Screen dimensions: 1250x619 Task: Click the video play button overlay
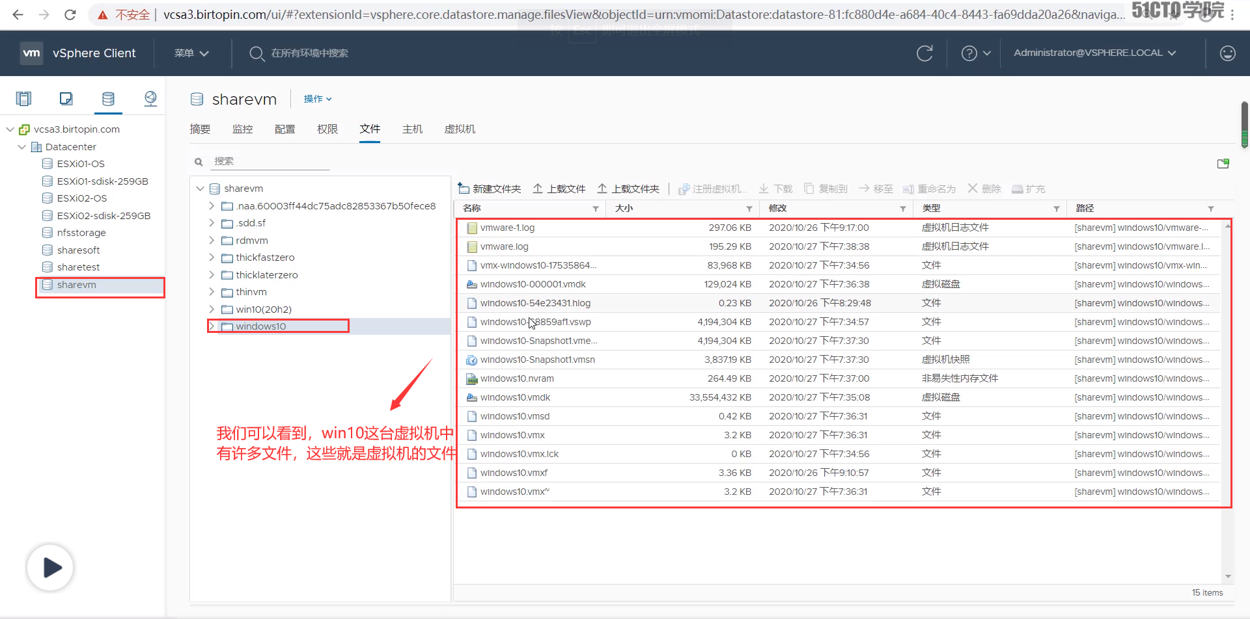click(50, 568)
